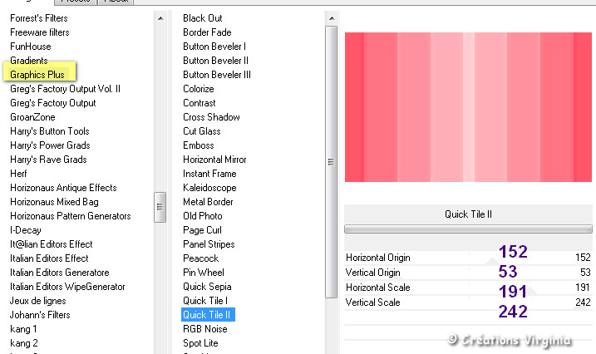This screenshot has width=596, height=354.
Task: Select the RGB Noise filter
Action: pos(204,328)
